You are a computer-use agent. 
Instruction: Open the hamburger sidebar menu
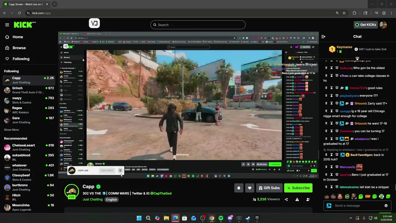click(x=7, y=25)
